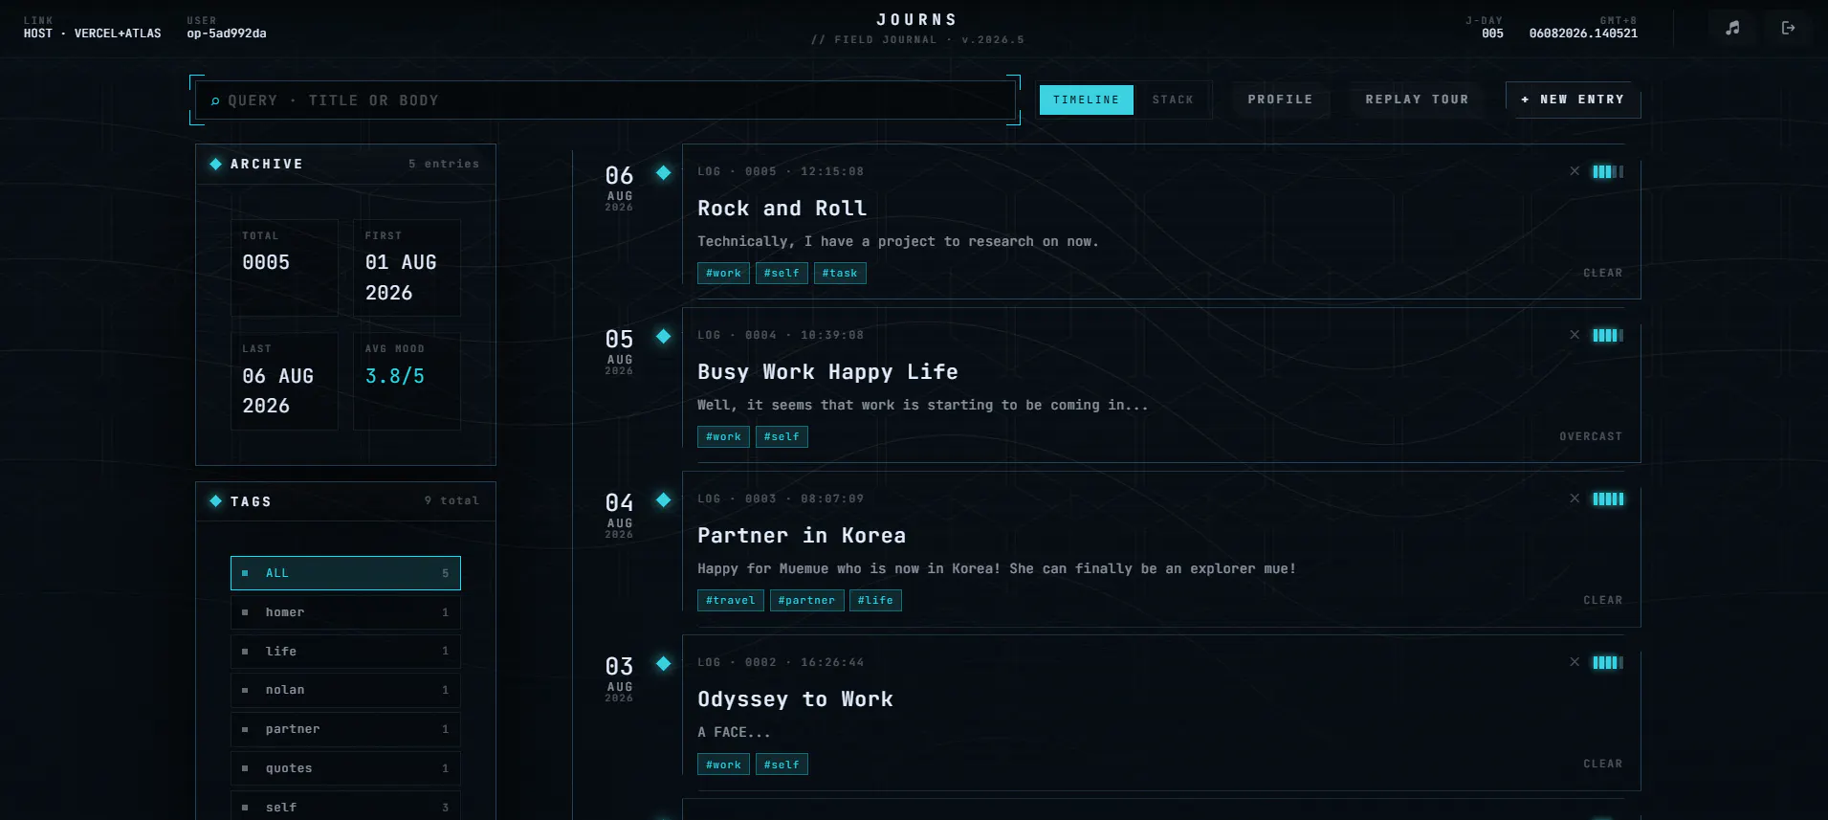Click the logout icon in header

pyautogui.click(x=1788, y=28)
